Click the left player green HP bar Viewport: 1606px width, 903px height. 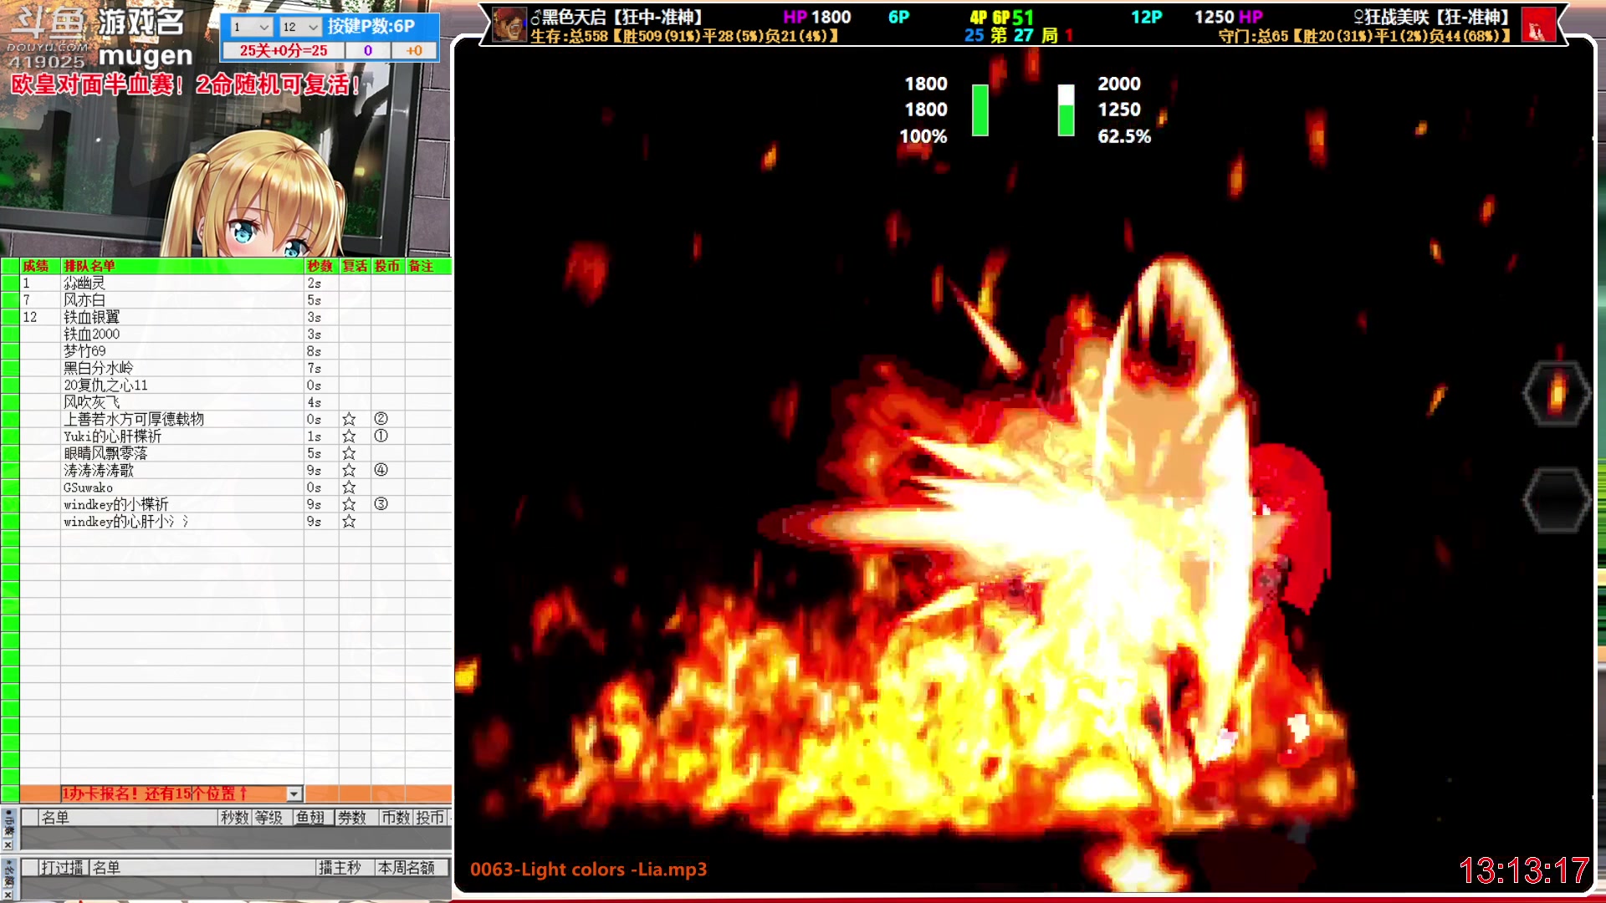pyautogui.click(x=979, y=110)
